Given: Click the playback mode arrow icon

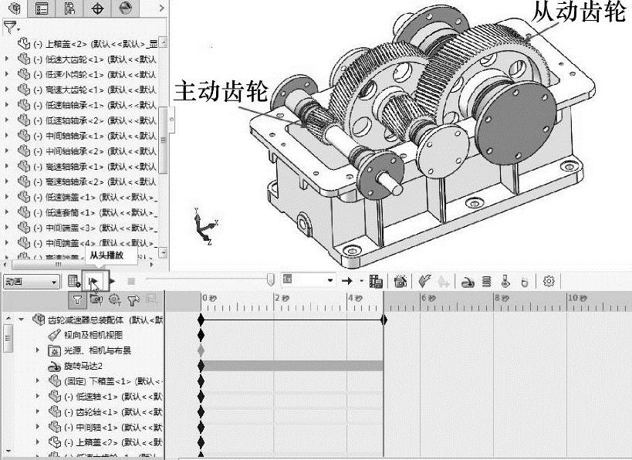Looking at the screenshot, I should coord(347,281).
